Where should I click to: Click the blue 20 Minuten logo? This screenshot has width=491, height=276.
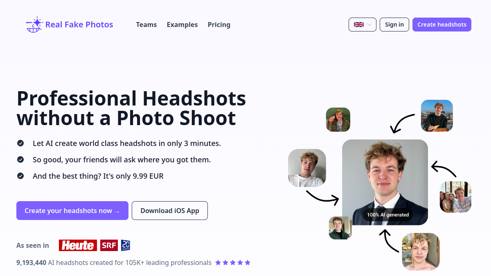click(x=126, y=245)
